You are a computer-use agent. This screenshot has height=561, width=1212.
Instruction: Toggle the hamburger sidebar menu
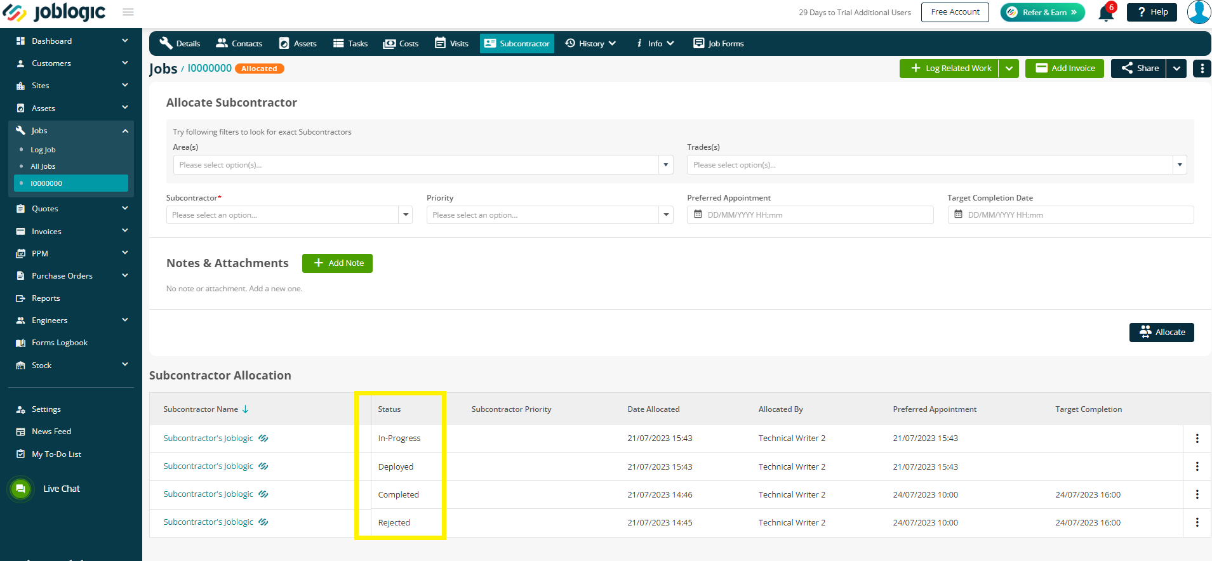128,12
